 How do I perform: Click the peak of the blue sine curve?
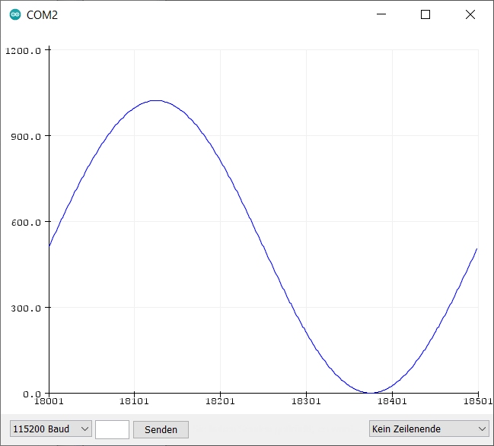[x=155, y=100]
